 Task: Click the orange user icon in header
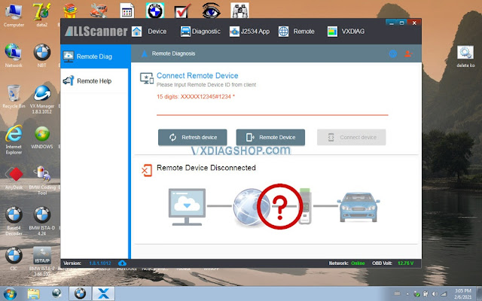(x=408, y=53)
